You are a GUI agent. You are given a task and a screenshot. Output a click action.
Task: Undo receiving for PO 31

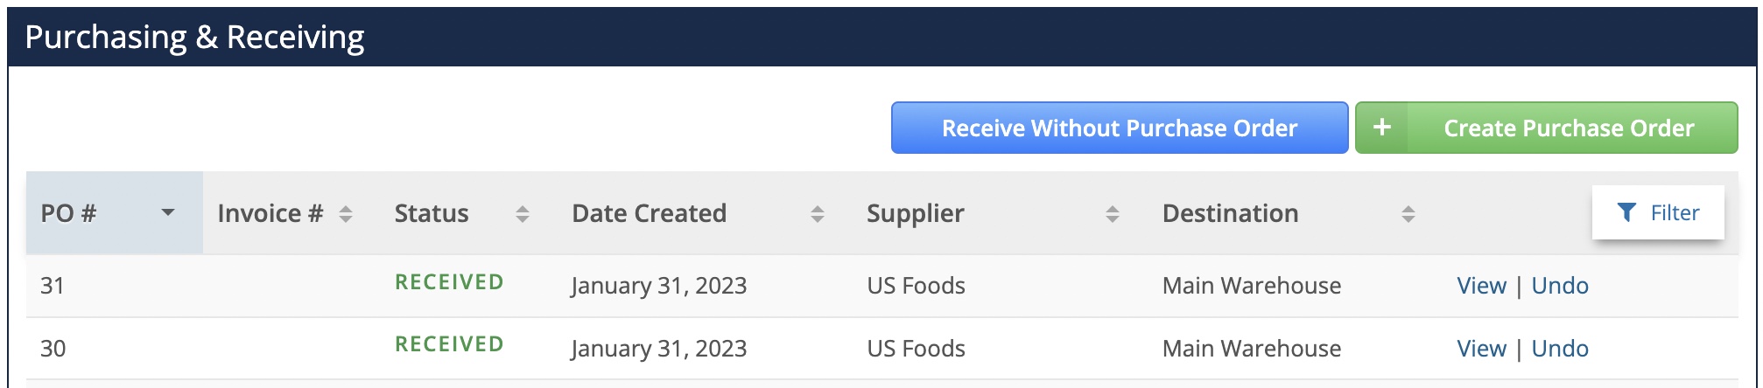click(1560, 286)
